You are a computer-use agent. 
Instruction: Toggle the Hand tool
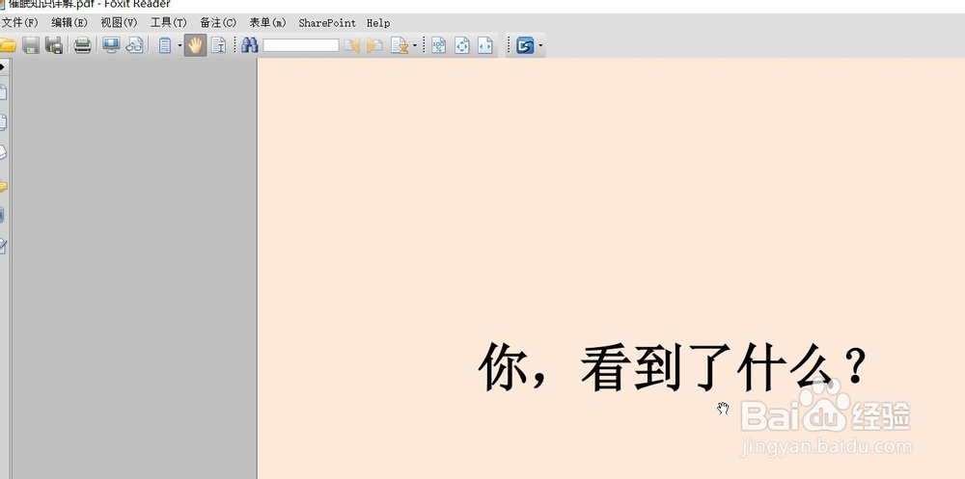pyautogui.click(x=195, y=45)
